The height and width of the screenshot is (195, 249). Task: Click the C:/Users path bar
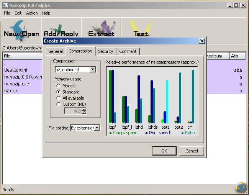point(22,48)
